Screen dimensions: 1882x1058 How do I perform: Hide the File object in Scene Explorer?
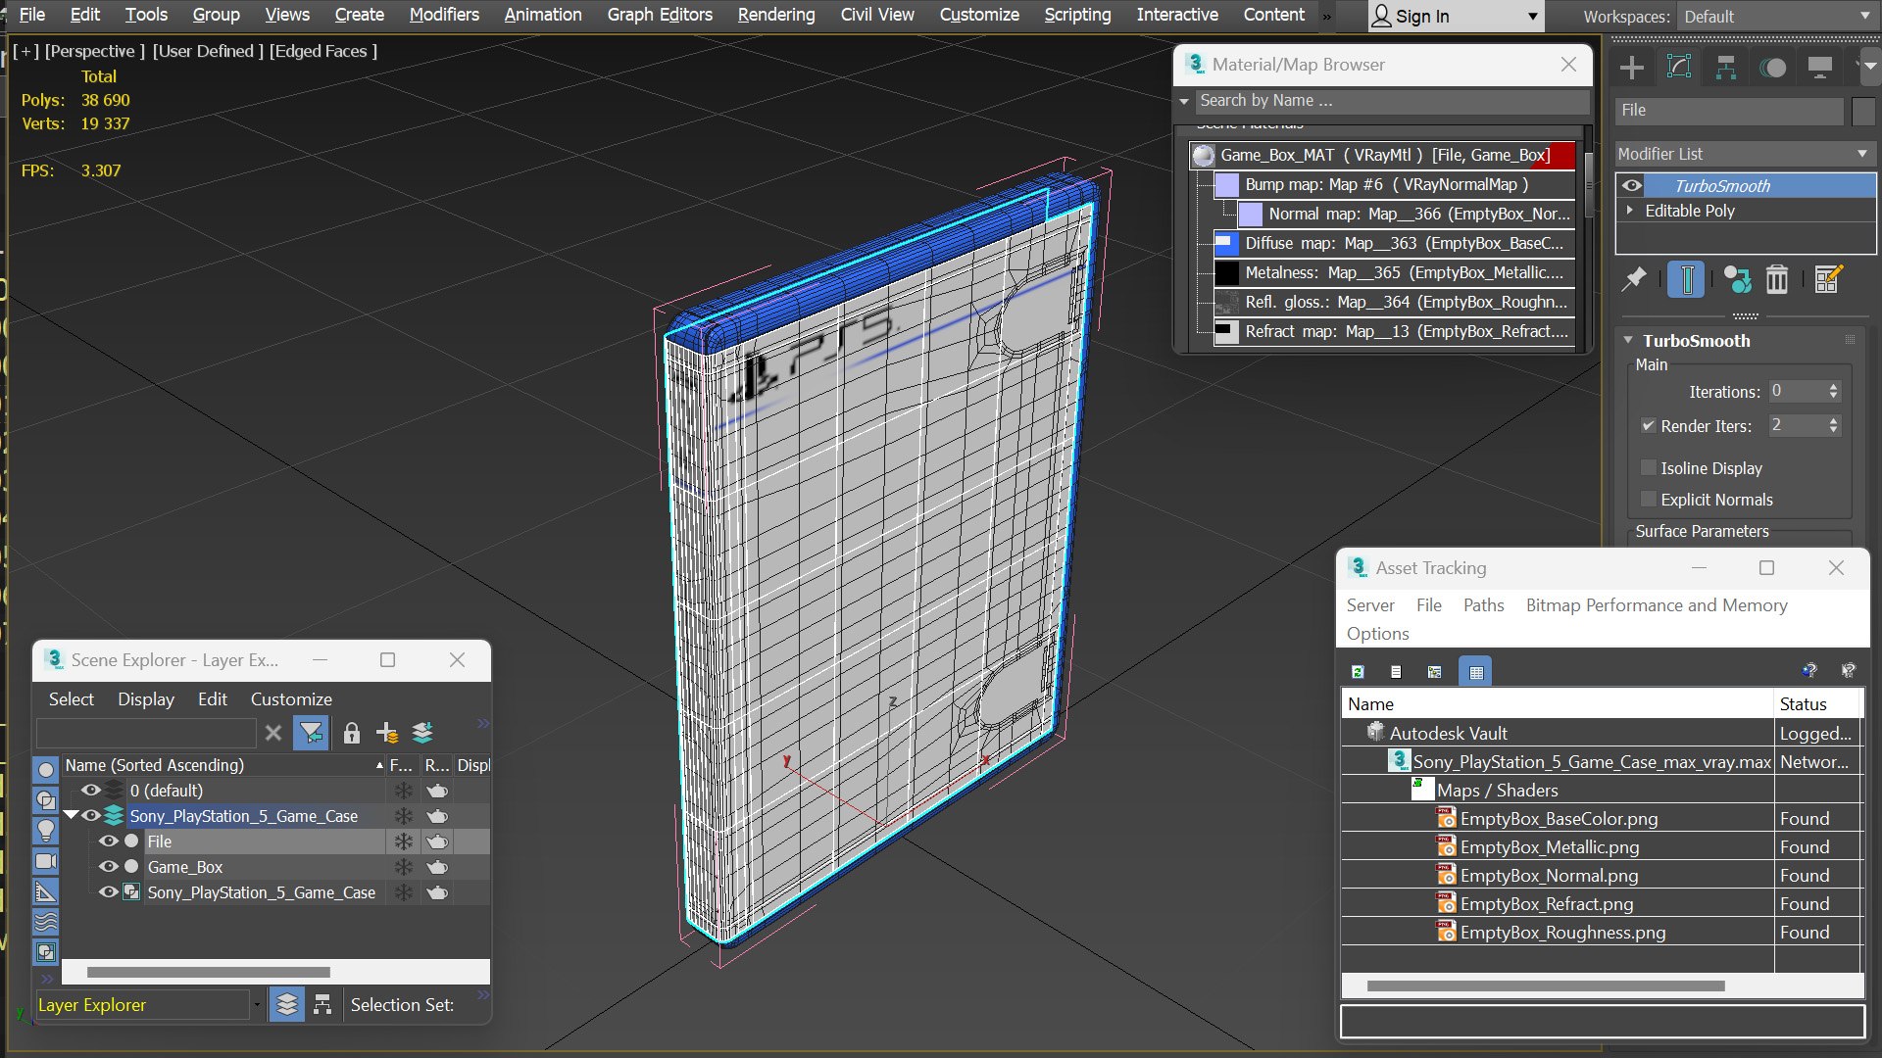(x=109, y=842)
